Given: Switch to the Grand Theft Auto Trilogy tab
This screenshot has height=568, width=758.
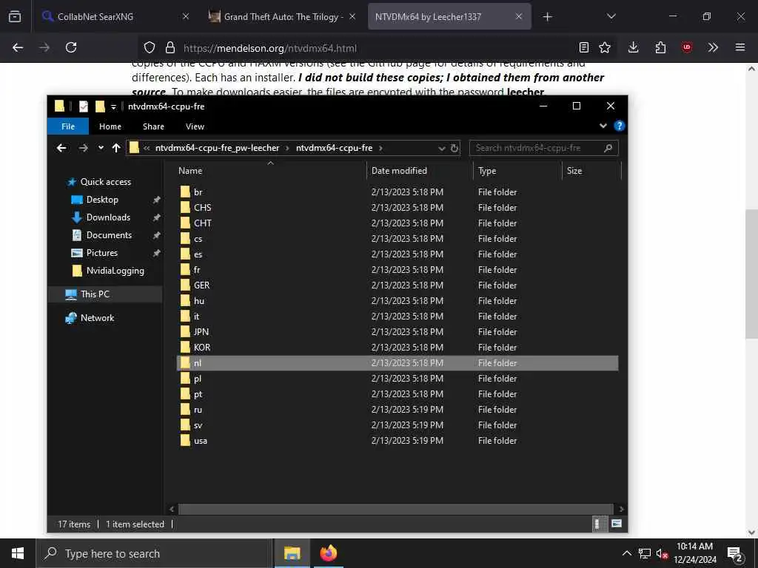Looking at the screenshot, I should point(283,16).
